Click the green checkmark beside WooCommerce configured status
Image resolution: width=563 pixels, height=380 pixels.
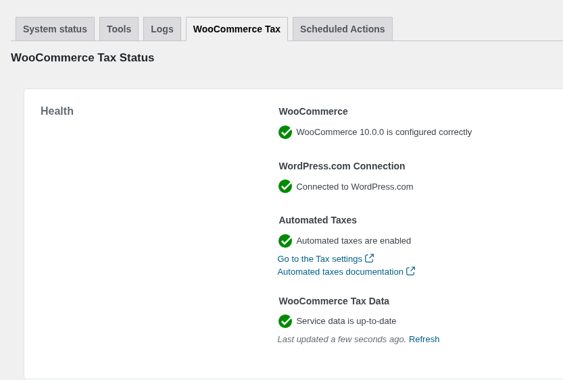pyautogui.click(x=285, y=132)
